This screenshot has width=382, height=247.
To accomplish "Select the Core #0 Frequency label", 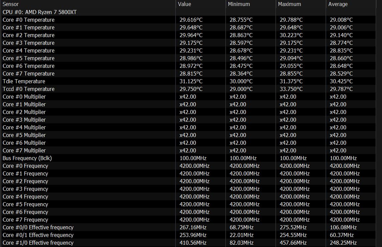I will tap(25, 166).
